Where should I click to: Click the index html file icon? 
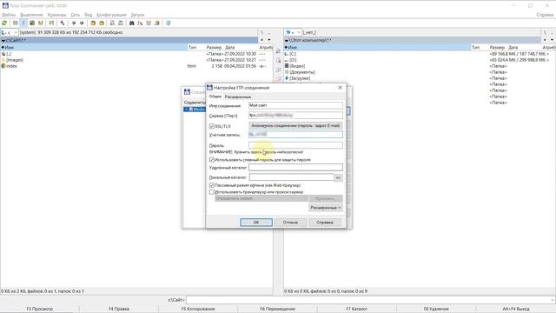pyautogui.click(x=3, y=66)
